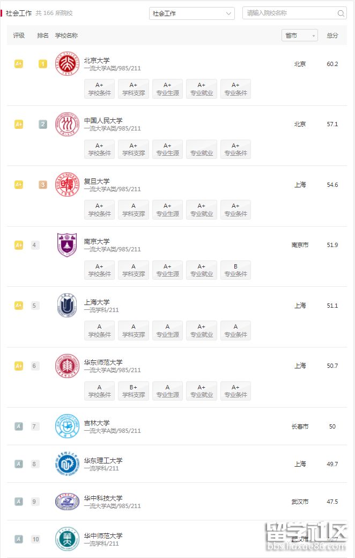
Task: Click the East China University of Science logo
Action: click(67, 464)
